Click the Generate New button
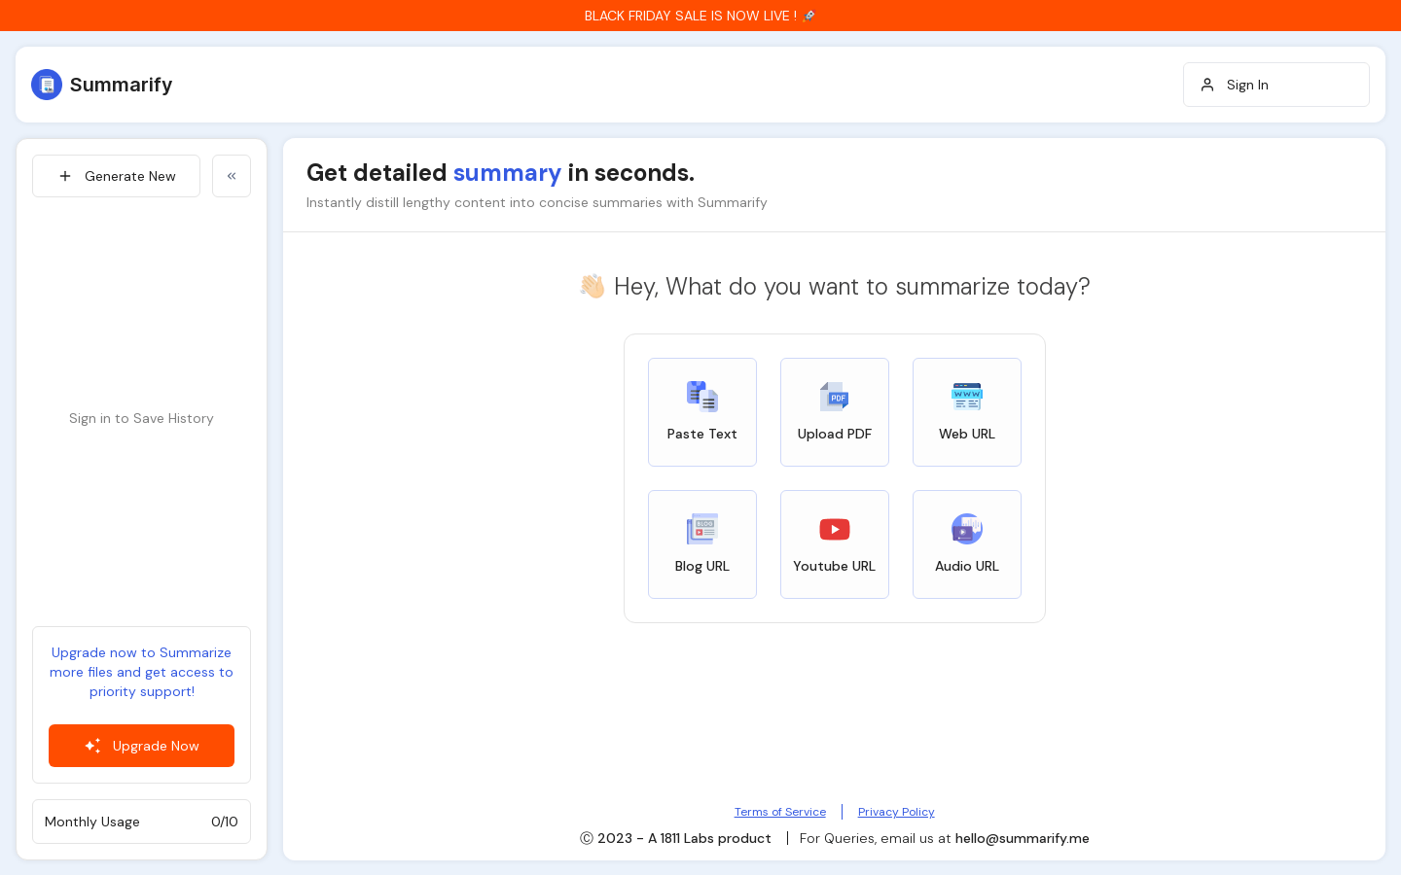The width and height of the screenshot is (1401, 875). (x=116, y=176)
